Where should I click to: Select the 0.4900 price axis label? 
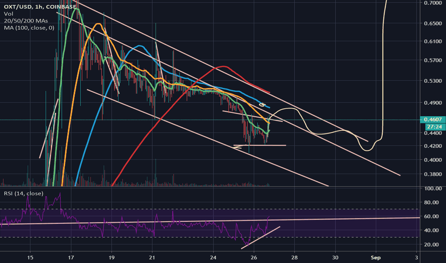[433, 103]
